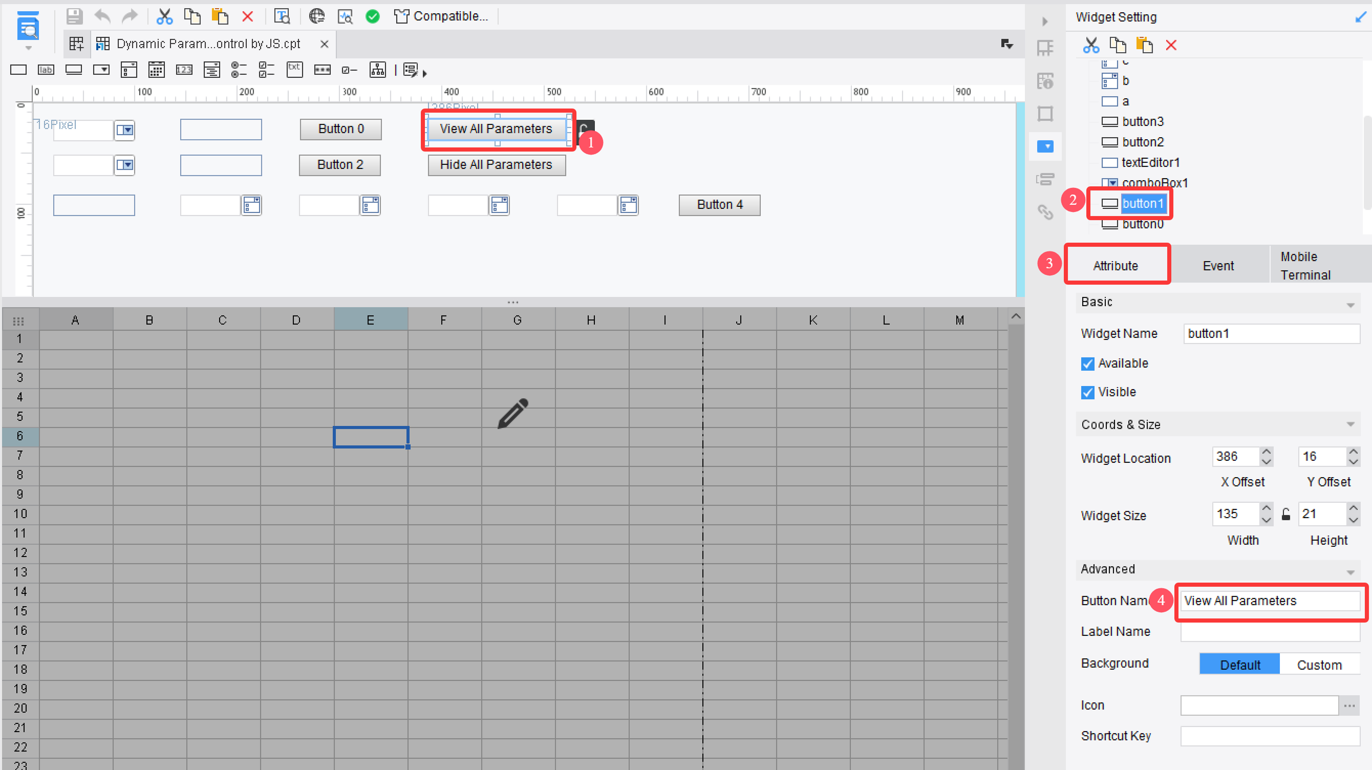
Task: Select the number widget tool icon
Action: (x=184, y=70)
